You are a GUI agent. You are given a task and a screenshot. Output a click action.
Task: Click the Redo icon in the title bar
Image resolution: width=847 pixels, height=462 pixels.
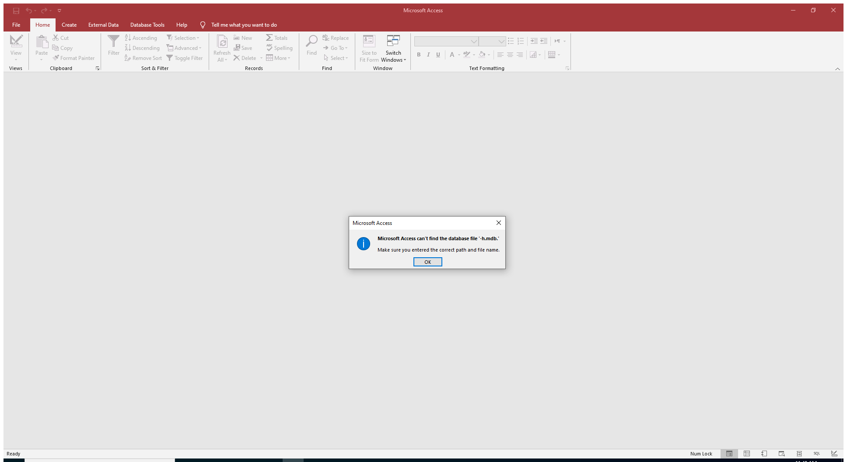tap(44, 10)
